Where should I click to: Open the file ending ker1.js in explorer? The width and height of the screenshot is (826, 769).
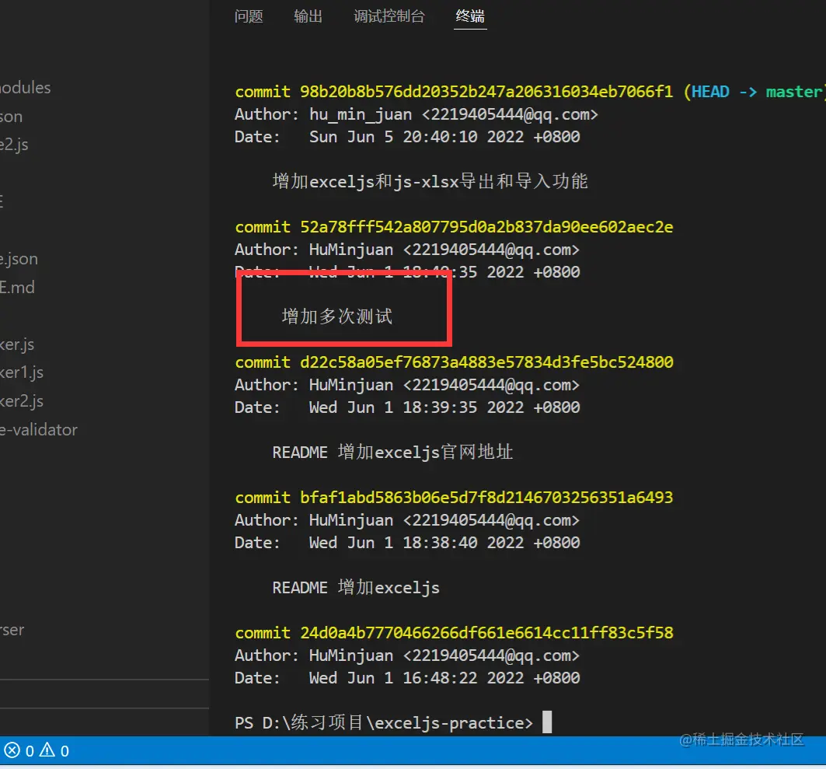22,372
